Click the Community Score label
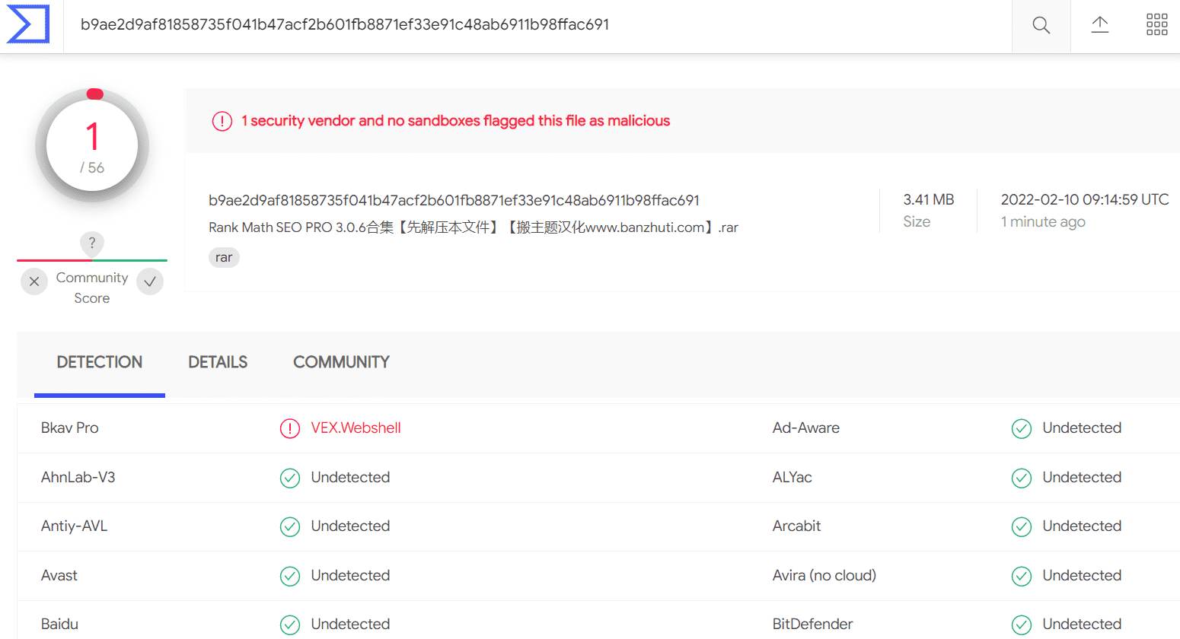 coord(92,288)
